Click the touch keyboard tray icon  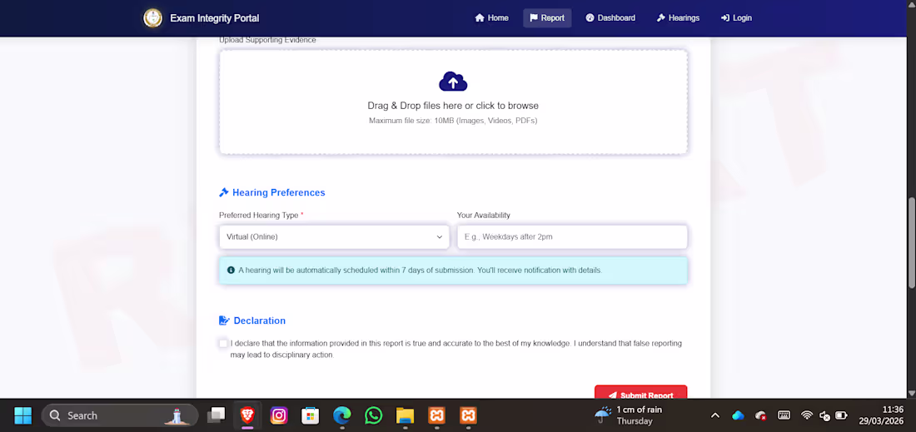pos(784,415)
